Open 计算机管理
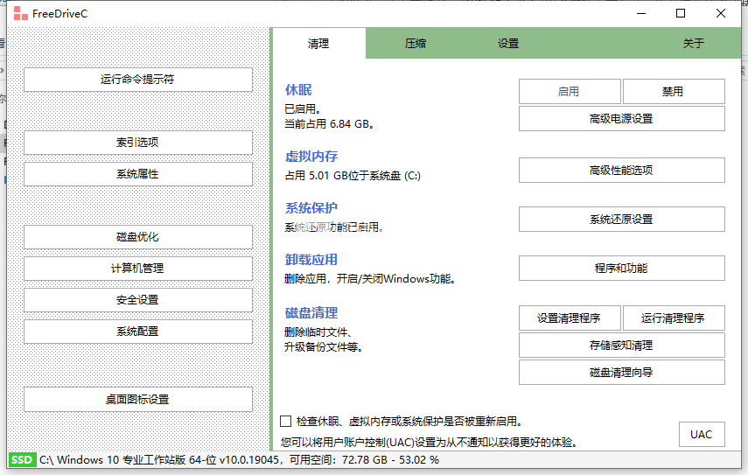The width and height of the screenshot is (748, 475). tap(137, 269)
